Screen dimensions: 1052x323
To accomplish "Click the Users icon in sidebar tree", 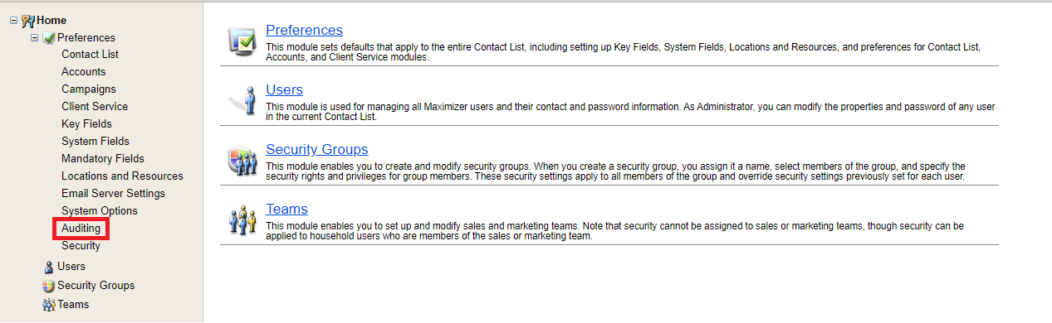I will pos(49,267).
